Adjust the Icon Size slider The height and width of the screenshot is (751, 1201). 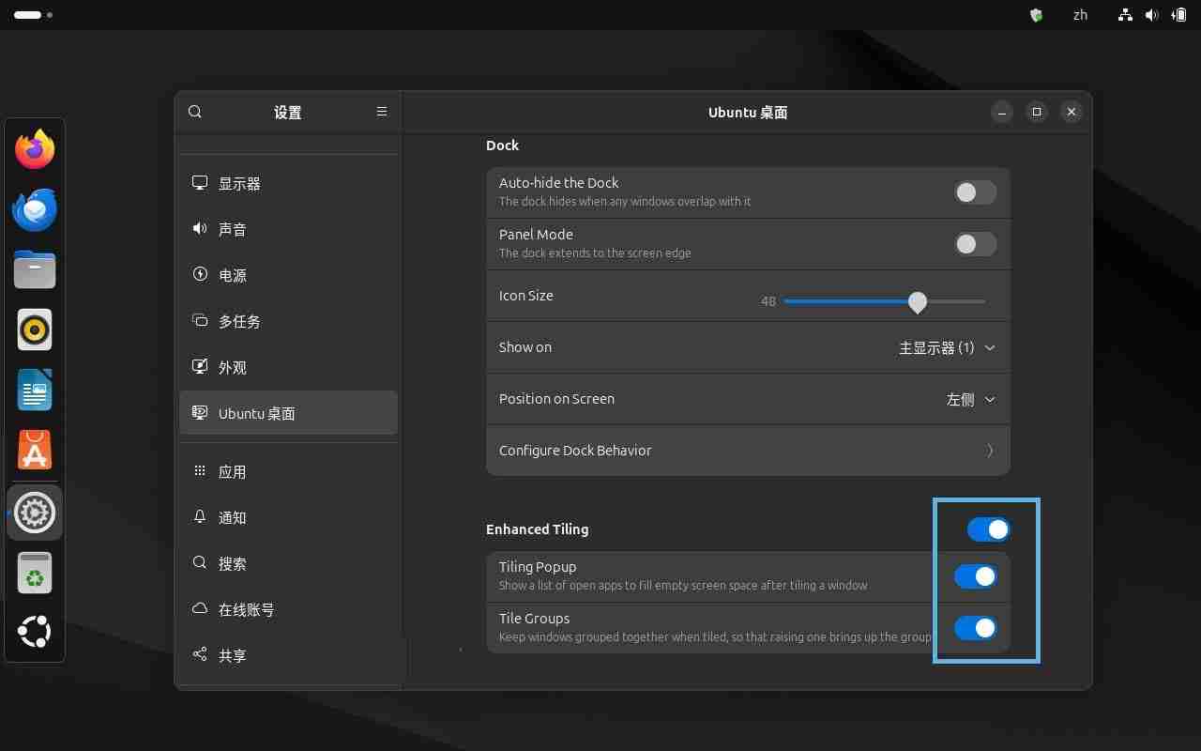[x=917, y=301]
